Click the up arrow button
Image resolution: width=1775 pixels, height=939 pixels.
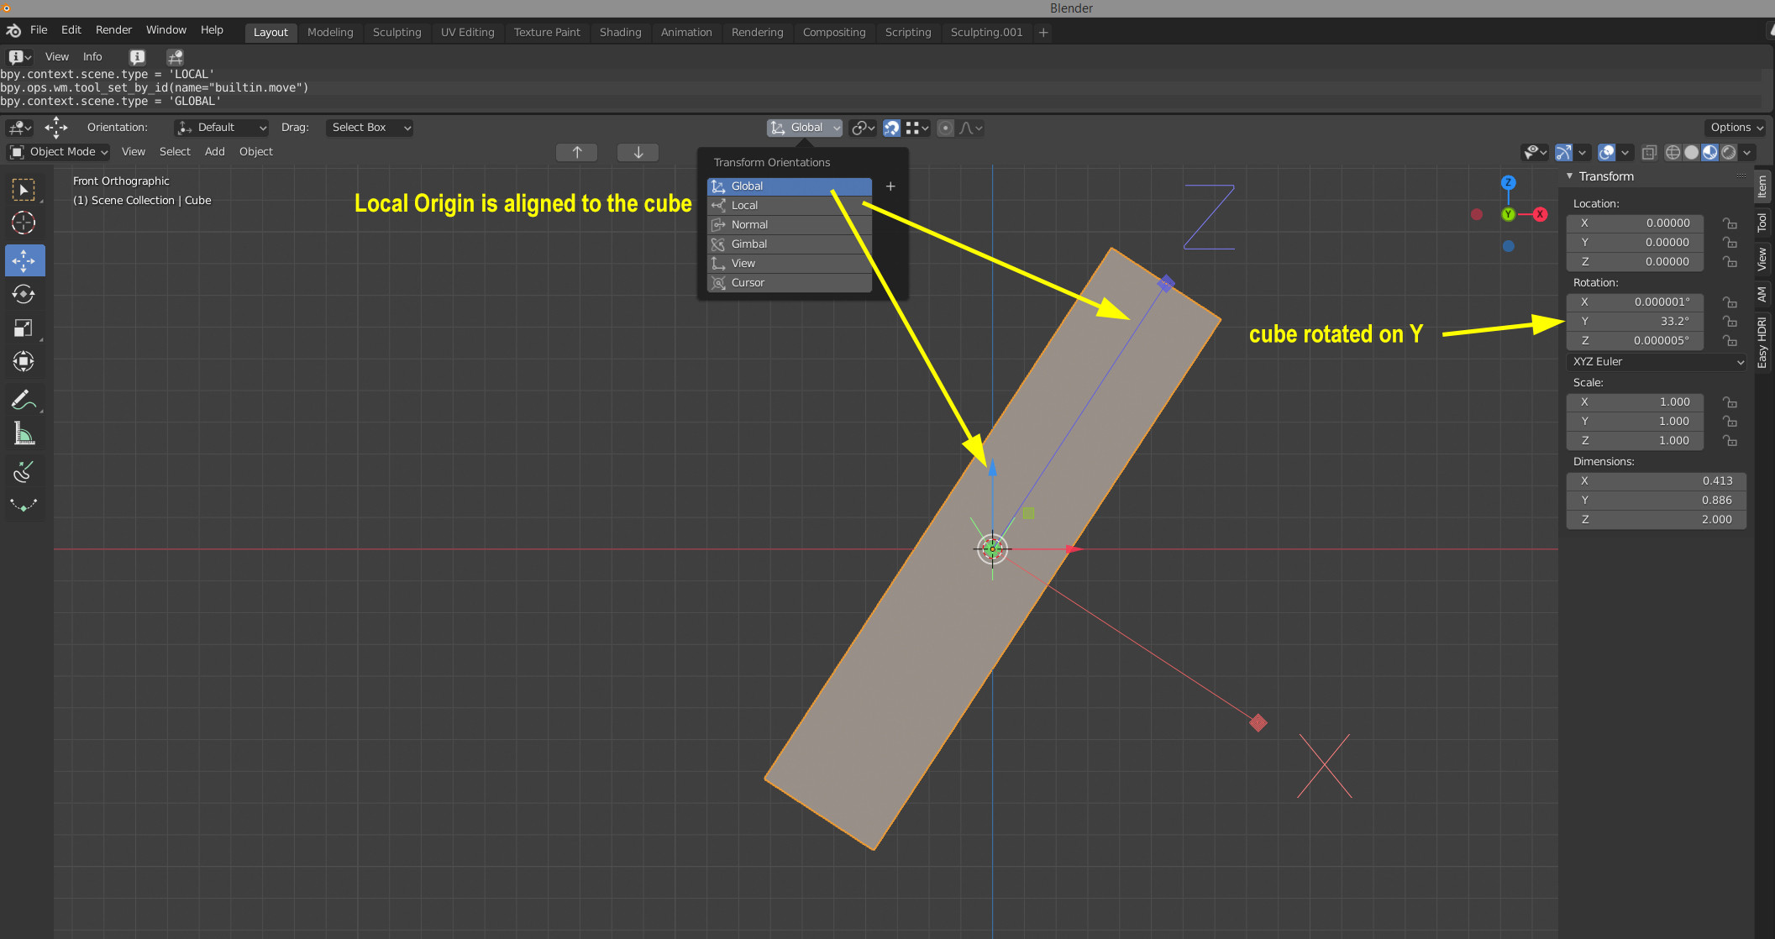[577, 152]
